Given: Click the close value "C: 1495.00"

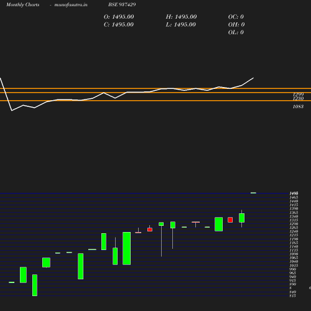Looking at the screenshot, I should [119, 24].
